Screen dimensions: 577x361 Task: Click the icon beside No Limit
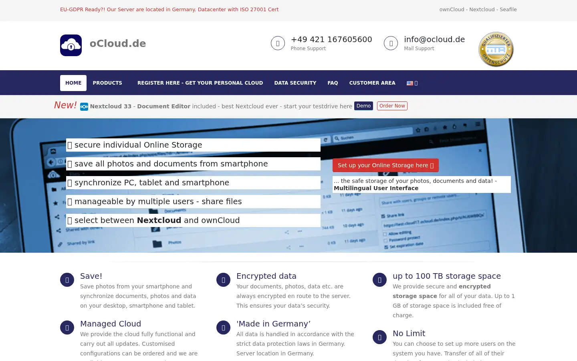click(x=379, y=337)
